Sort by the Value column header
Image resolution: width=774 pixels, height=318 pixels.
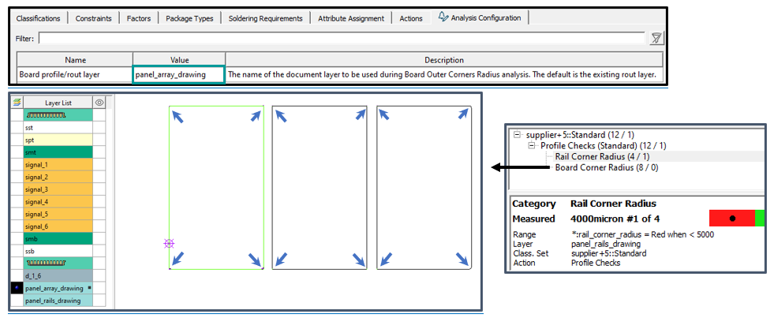coord(180,60)
